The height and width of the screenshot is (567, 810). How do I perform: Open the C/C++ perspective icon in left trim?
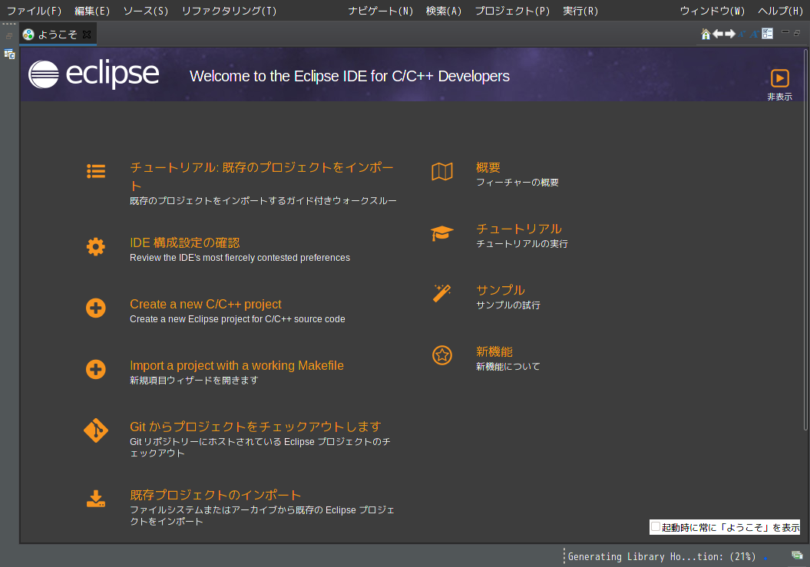click(x=9, y=54)
